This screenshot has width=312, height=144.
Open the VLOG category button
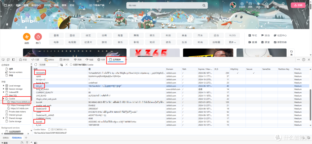tap(232, 35)
